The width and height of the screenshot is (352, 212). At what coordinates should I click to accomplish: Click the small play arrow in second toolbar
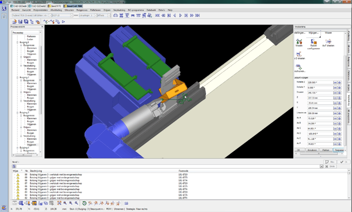coord(64,22)
